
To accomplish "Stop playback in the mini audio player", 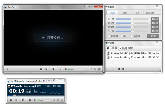I will 11,100.
